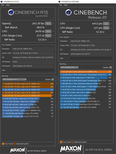Click GFX Board field in Cinebench R20

[x=91, y=54]
